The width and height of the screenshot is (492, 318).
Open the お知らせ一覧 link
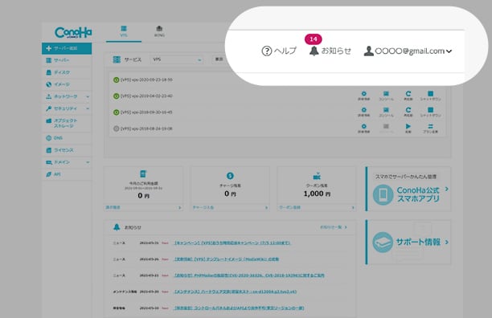coord(334,227)
